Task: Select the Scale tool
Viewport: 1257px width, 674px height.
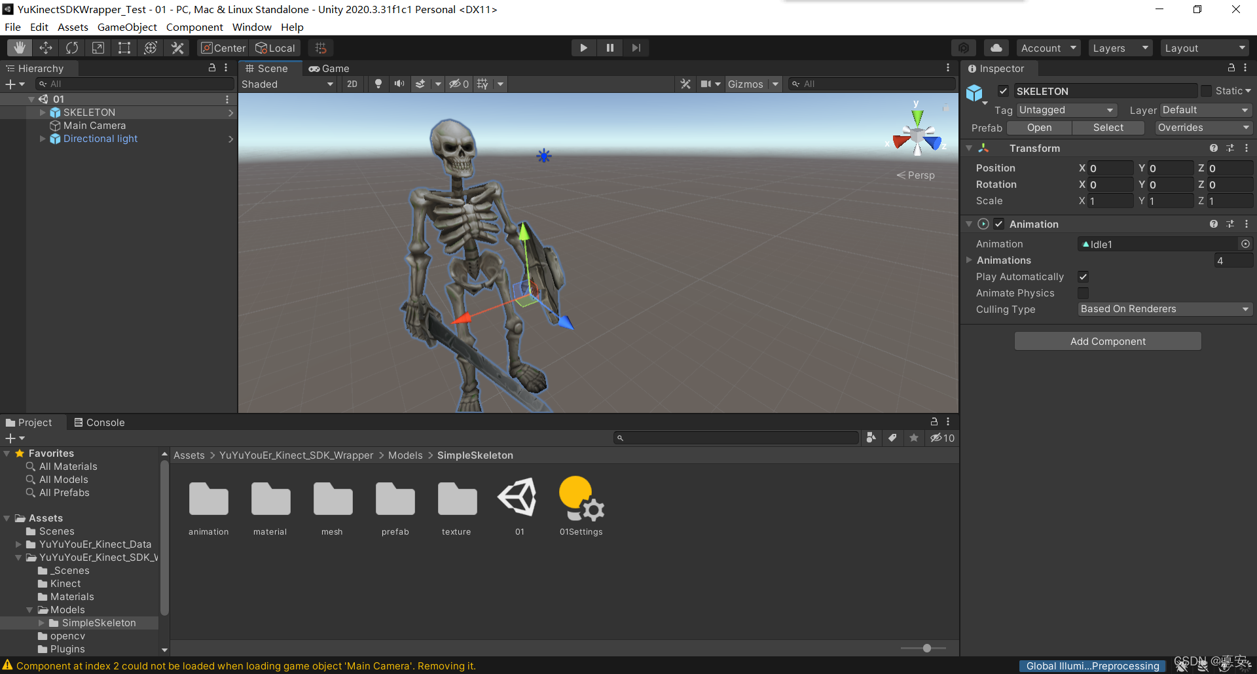Action: coord(98,48)
